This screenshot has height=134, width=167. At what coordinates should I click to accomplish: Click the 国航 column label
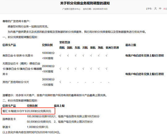(70, 48)
